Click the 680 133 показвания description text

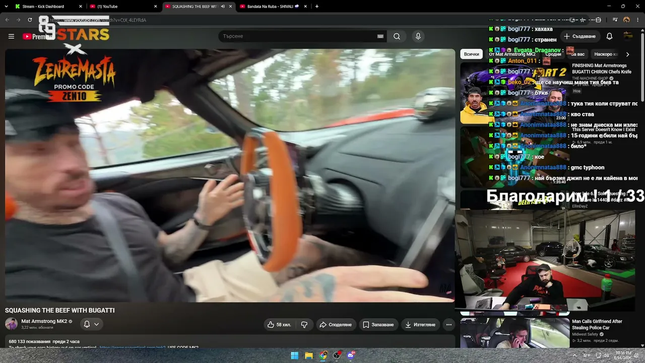tap(44, 342)
